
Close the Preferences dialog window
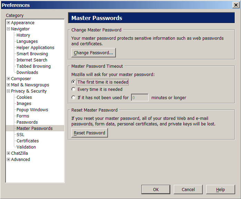point(236,5)
